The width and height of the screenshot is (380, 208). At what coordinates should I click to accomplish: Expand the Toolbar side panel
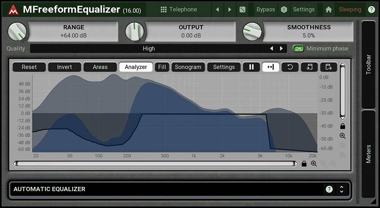(368, 64)
